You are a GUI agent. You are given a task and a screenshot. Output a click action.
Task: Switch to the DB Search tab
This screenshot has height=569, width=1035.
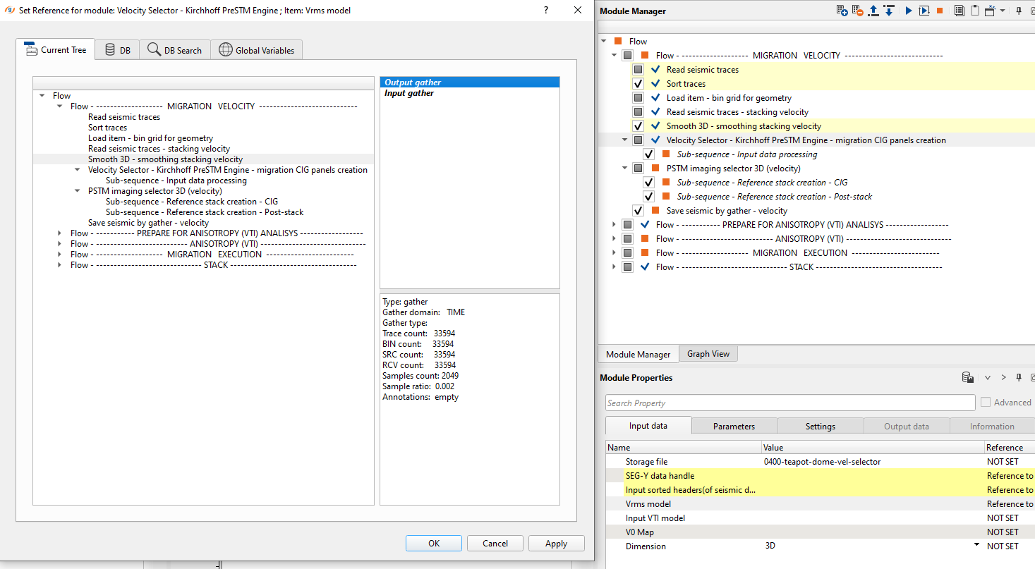pyautogui.click(x=174, y=50)
